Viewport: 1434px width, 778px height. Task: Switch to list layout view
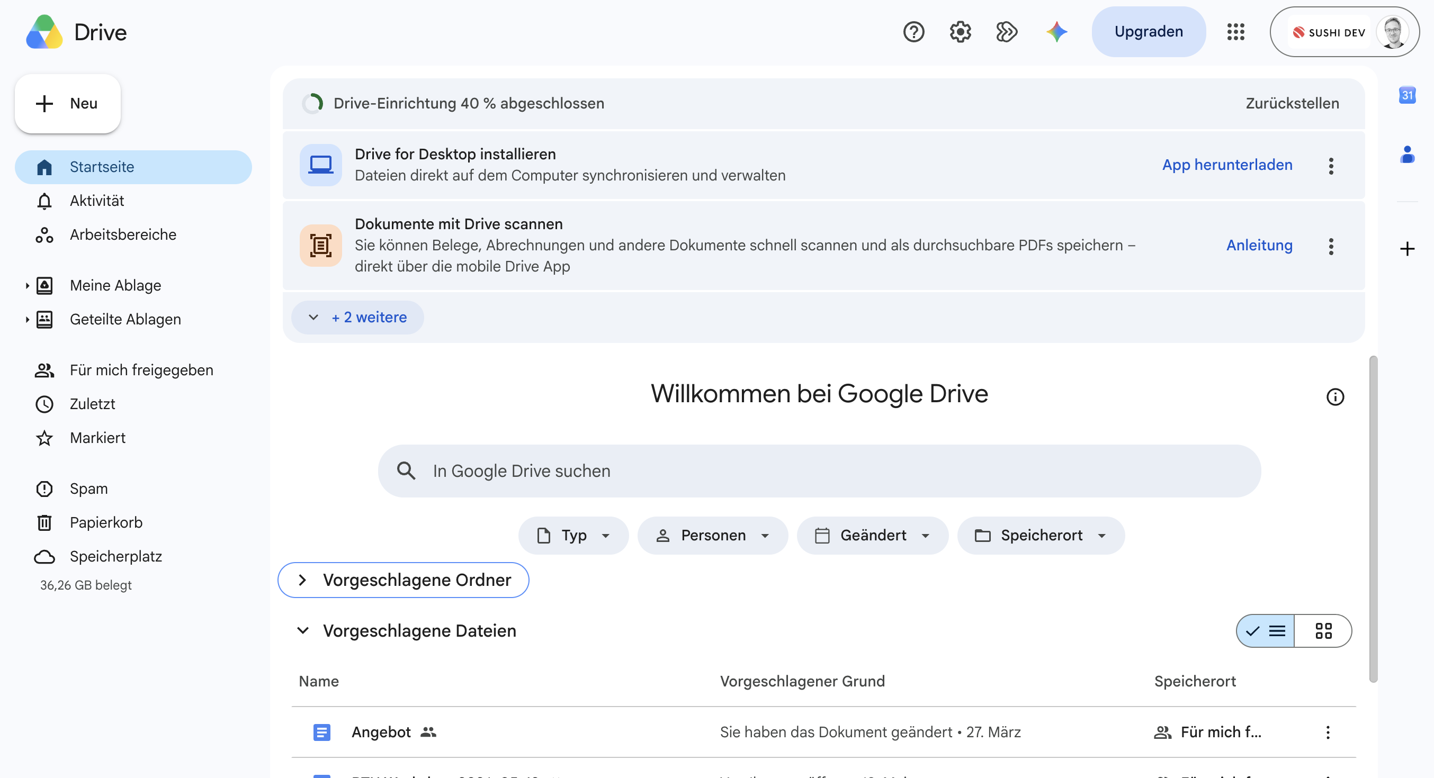pos(1265,630)
